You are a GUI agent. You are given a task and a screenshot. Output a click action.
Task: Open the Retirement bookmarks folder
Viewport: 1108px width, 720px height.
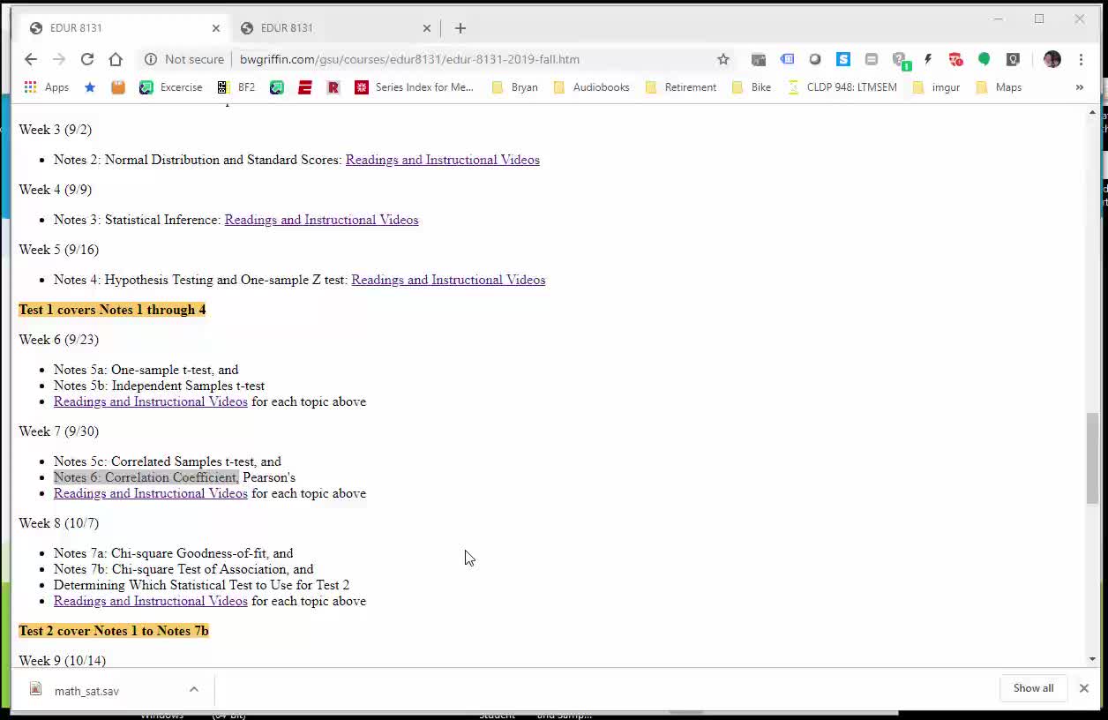pyautogui.click(x=681, y=87)
